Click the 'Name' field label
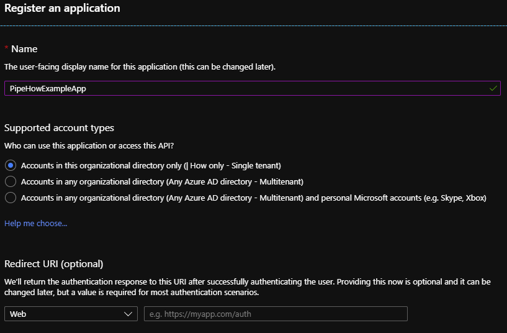The width and height of the screenshot is (507, 333). click(x=24, y=49)
